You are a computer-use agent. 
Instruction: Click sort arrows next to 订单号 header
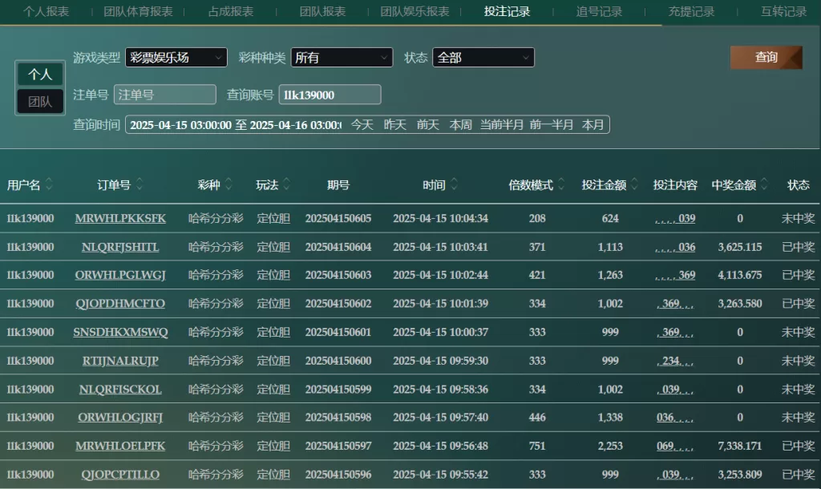(140, 185)
